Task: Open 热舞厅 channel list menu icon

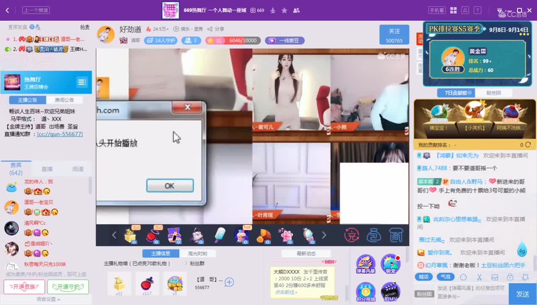Action: coord(82,82)
